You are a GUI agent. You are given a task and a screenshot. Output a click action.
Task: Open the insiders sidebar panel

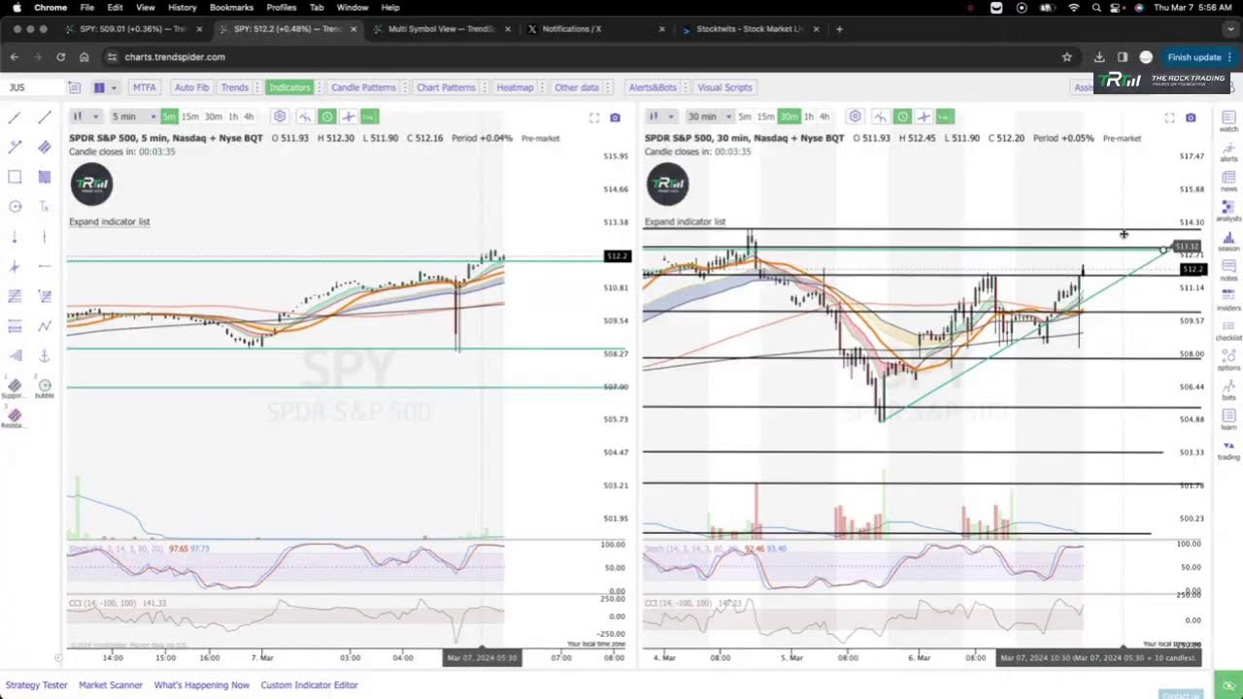(x=1228, y=300)
